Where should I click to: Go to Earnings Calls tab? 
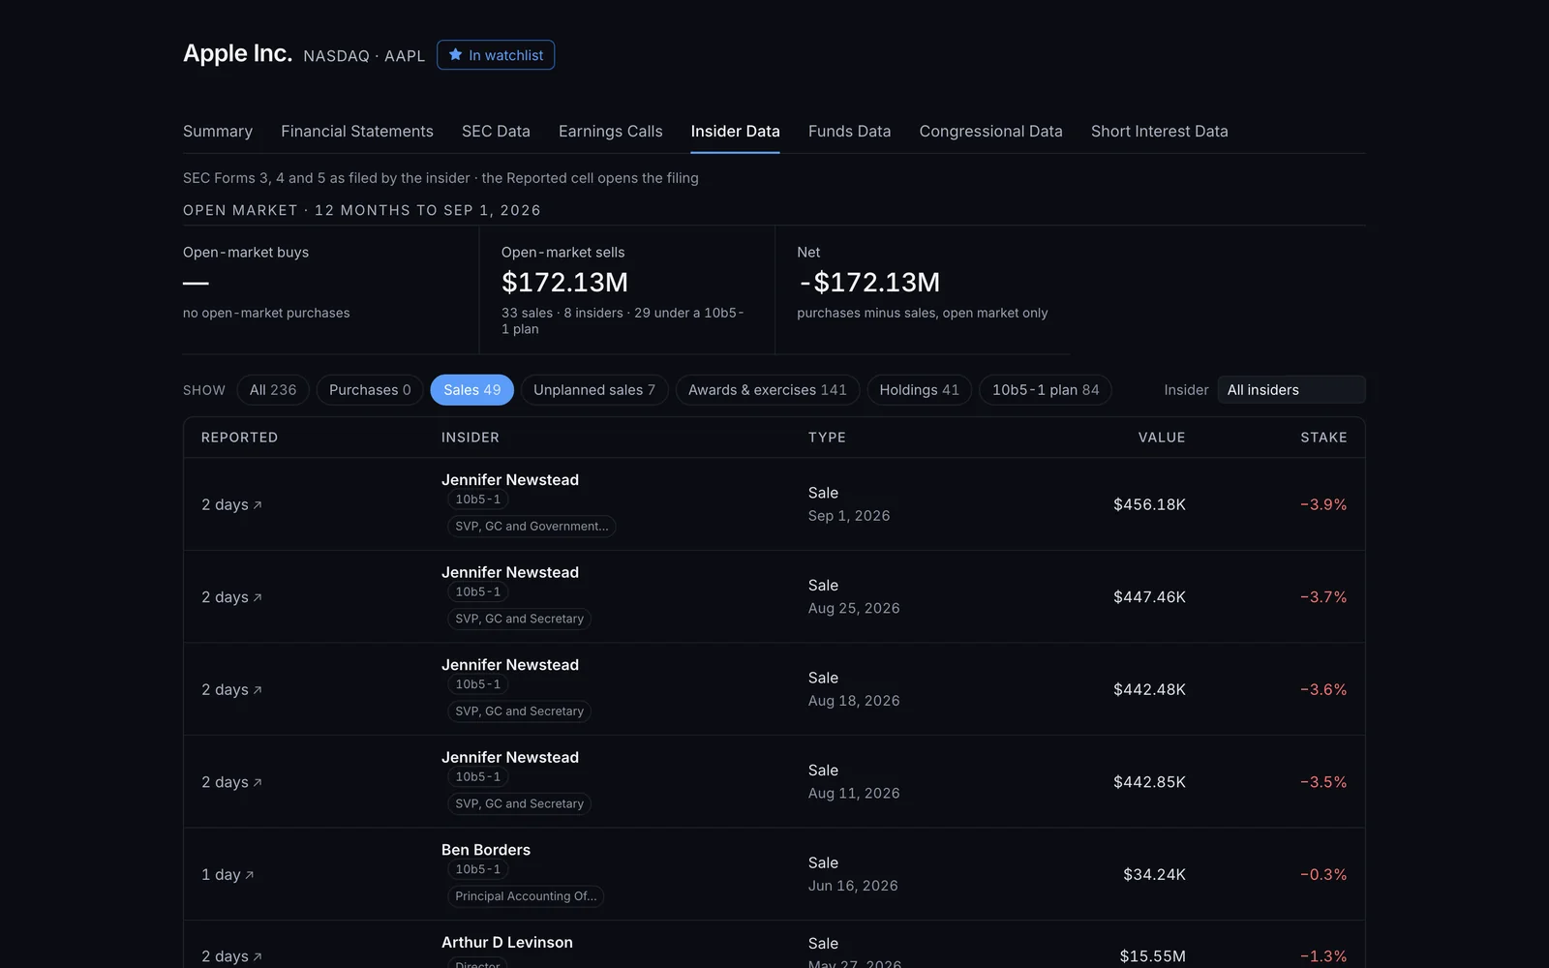point(611,132)
